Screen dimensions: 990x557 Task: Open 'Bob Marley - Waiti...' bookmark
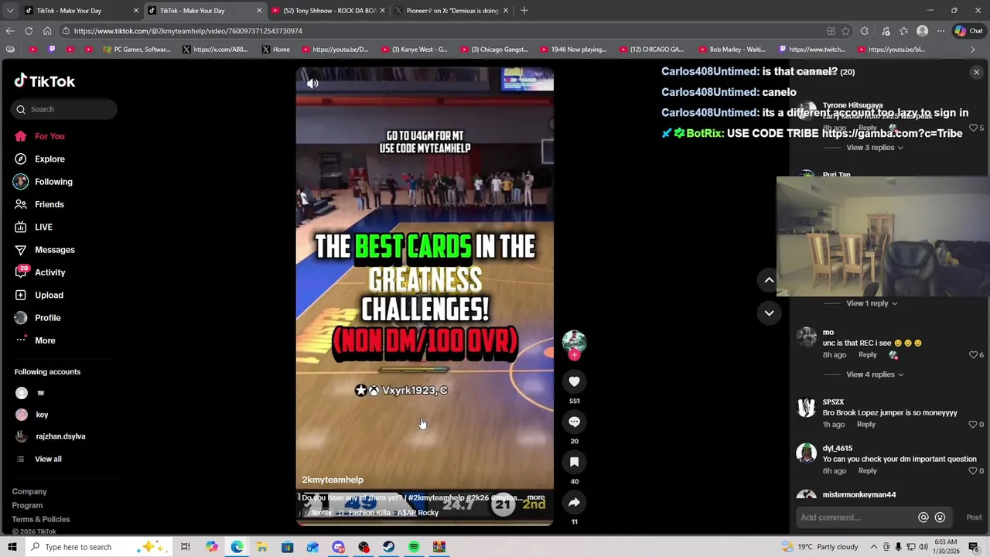click(x=731, y=50)
